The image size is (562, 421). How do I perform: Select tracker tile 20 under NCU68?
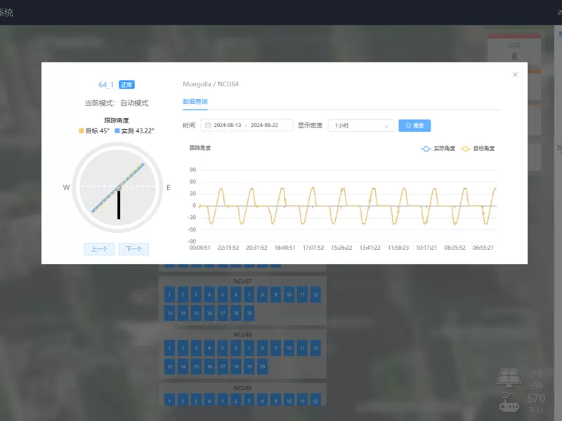(x=262, y=366)
